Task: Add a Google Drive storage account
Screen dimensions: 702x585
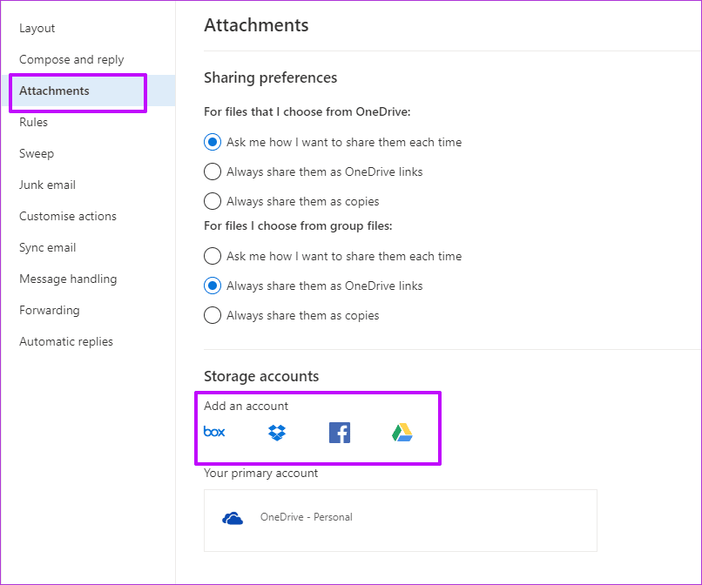Action: coord(402,433)
